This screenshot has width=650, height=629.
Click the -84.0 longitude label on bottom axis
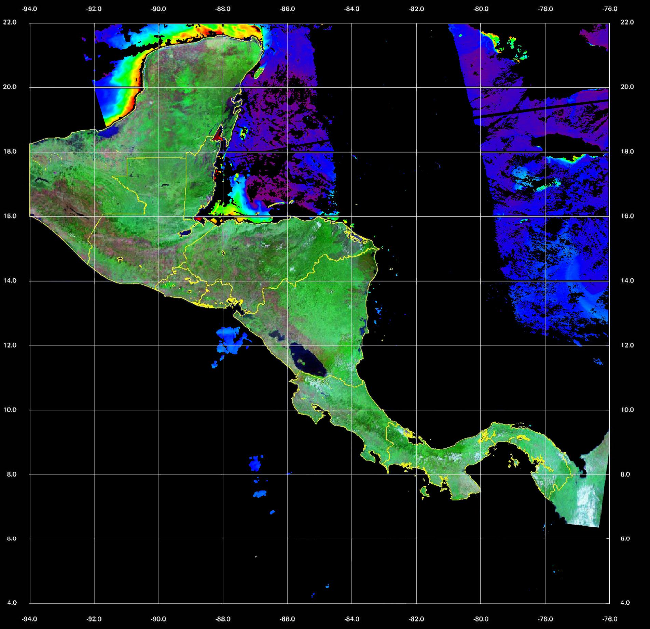point(352,619)
